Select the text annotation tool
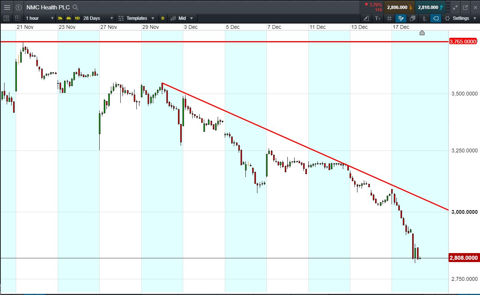 (377, 18)
